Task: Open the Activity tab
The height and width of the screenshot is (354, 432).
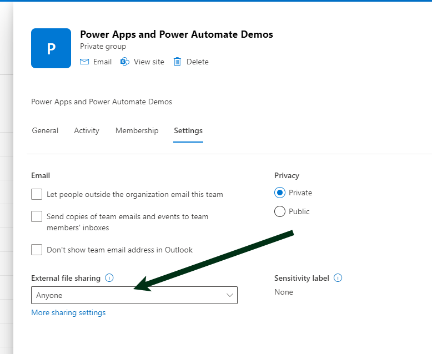Action: click(87, 131)
